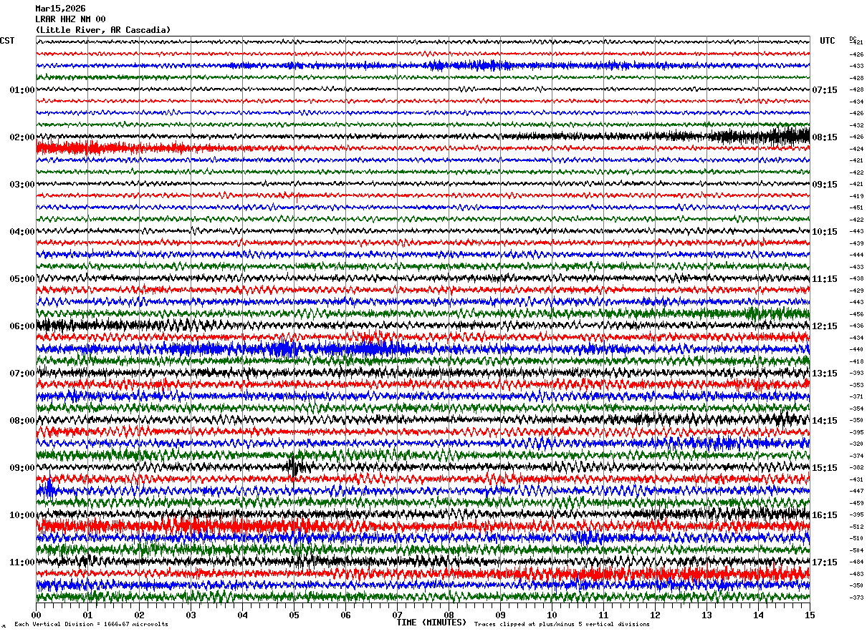This screenshot has width=867, height=634.
Task: Click the 'Traces clipped at plus/minus 5' note
Action: tap(562, 625)
